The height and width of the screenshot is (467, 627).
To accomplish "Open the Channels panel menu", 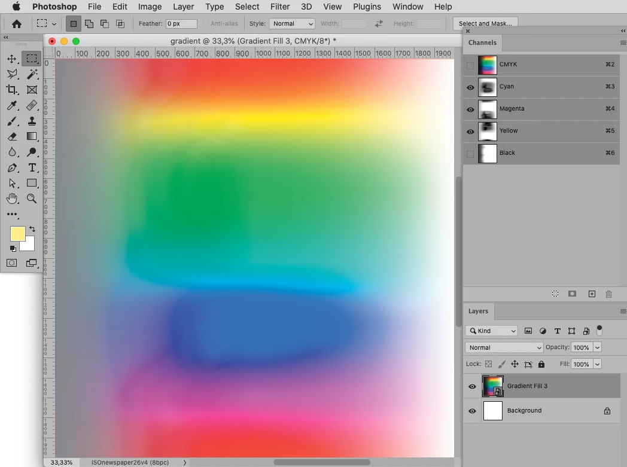I will [x=623, y=42].
